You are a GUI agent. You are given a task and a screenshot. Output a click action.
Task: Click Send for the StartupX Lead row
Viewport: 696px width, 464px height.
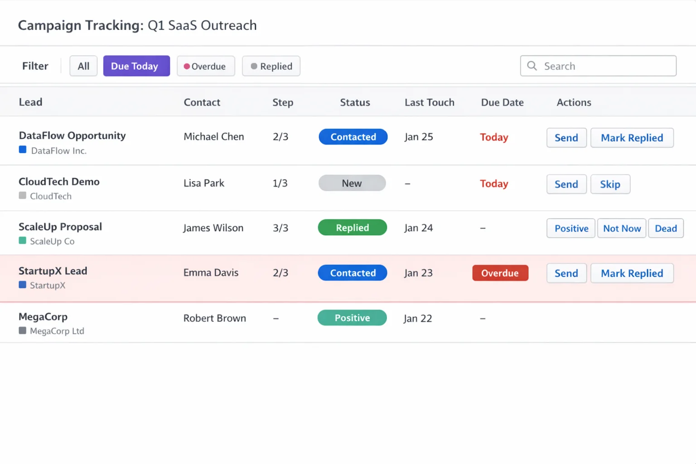click(566, 273)
